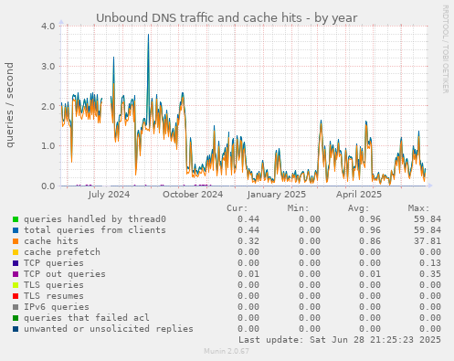
Task: Click the yellow 'cache prefetch' legend swatch
Action: point(16,252)
